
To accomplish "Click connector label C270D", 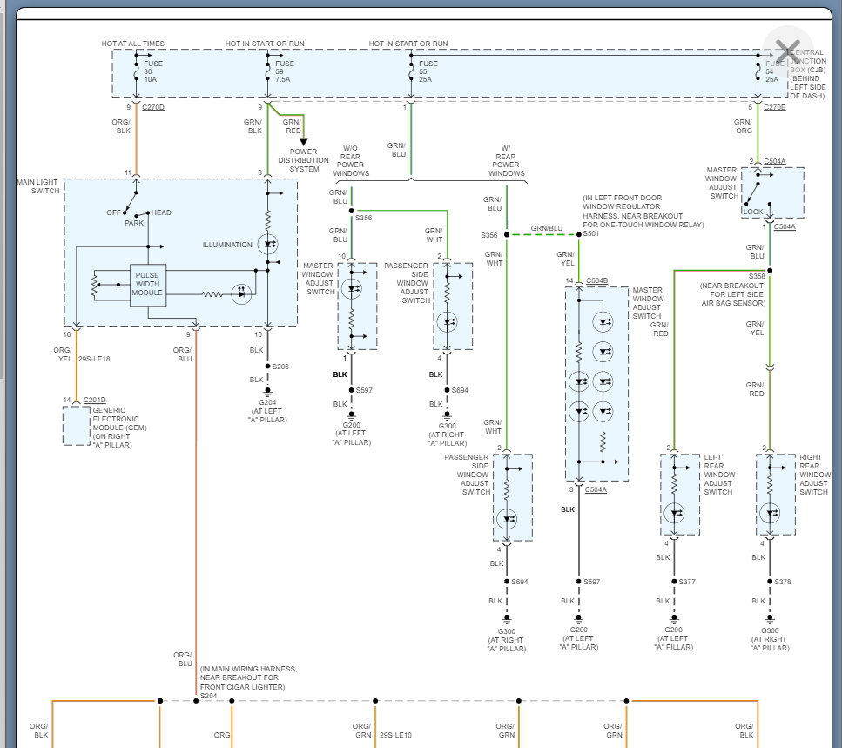I will pos(153,107).
